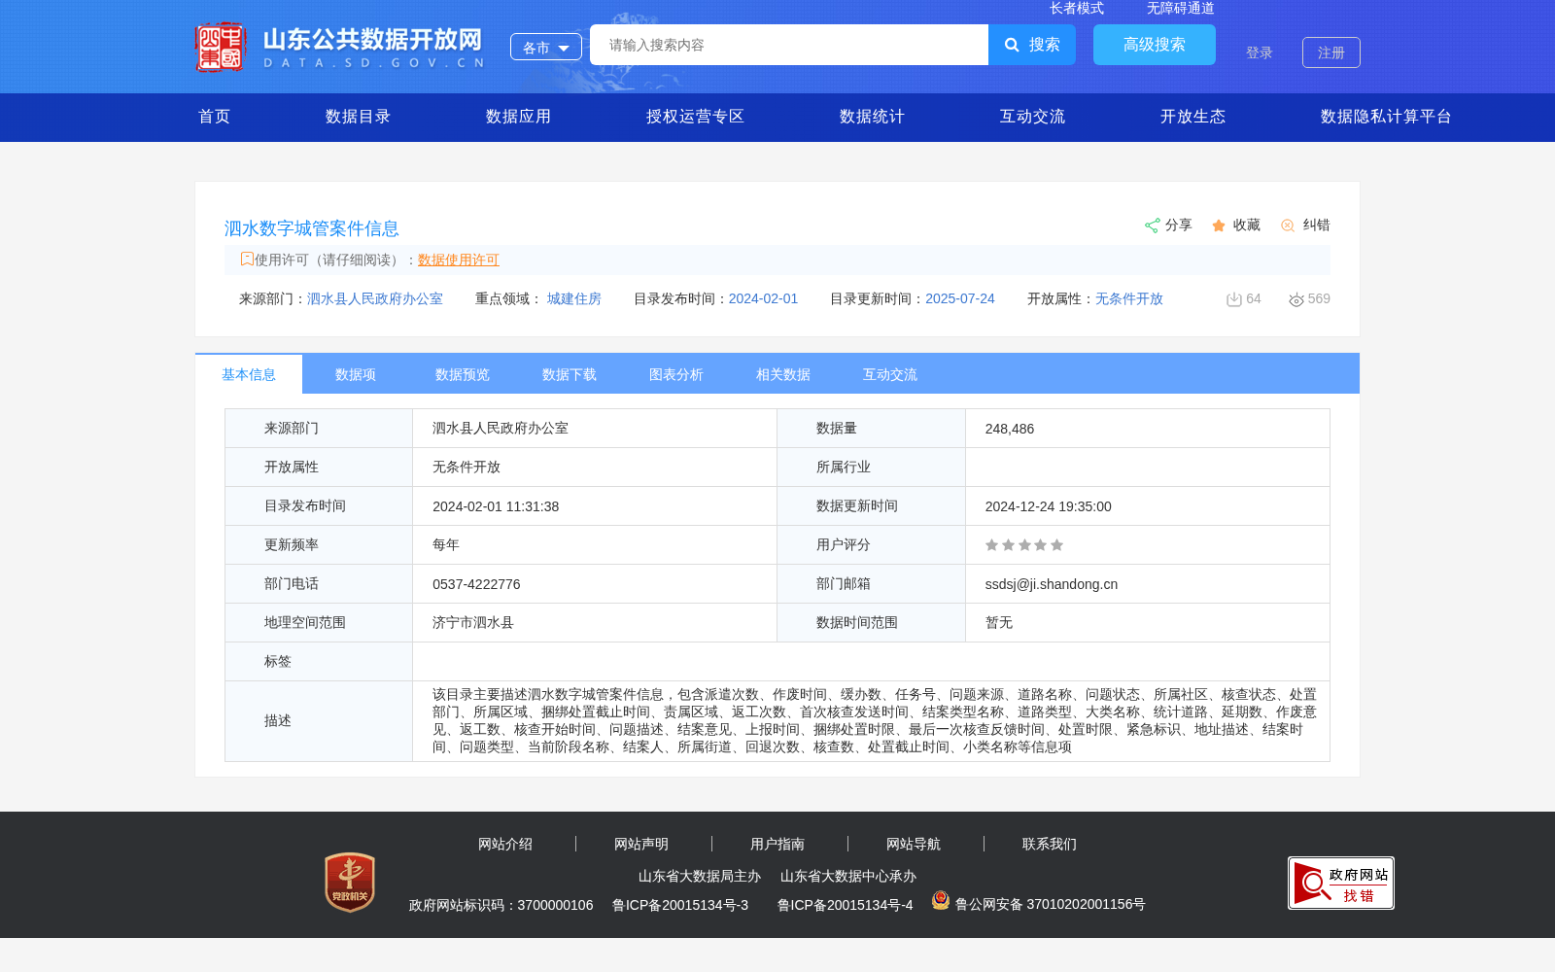This screenshot has height=972, width=1555.
Task: Click the 每年 update frequency value
Action: point(446,544)
